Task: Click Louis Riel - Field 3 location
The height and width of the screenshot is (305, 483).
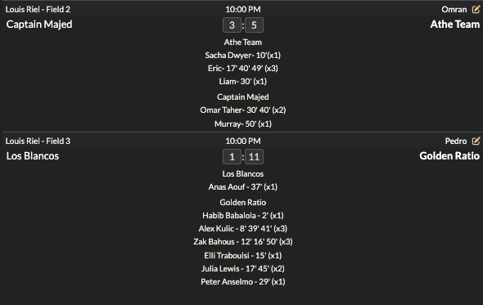Action: point(38,141)
